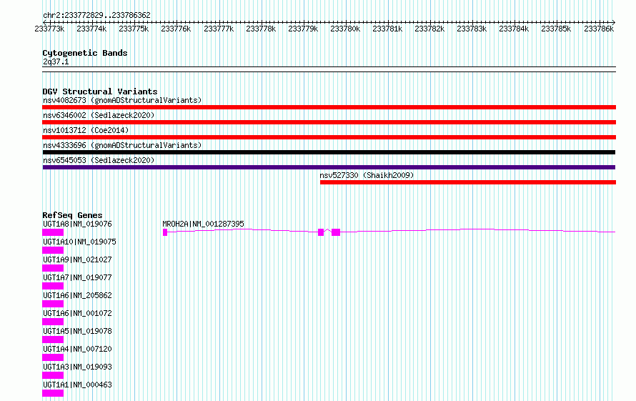Click the first MROH2A exon below its label
Image resolution: width=636 pixels, height=401 pixels.
tap(165, 232)
